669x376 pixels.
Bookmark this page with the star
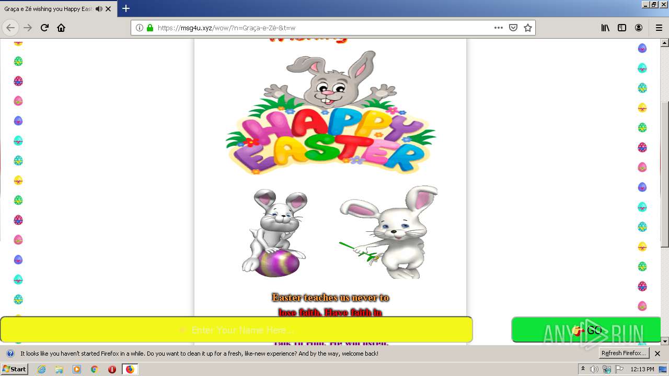pyautogui.click(x=528, y=28)
